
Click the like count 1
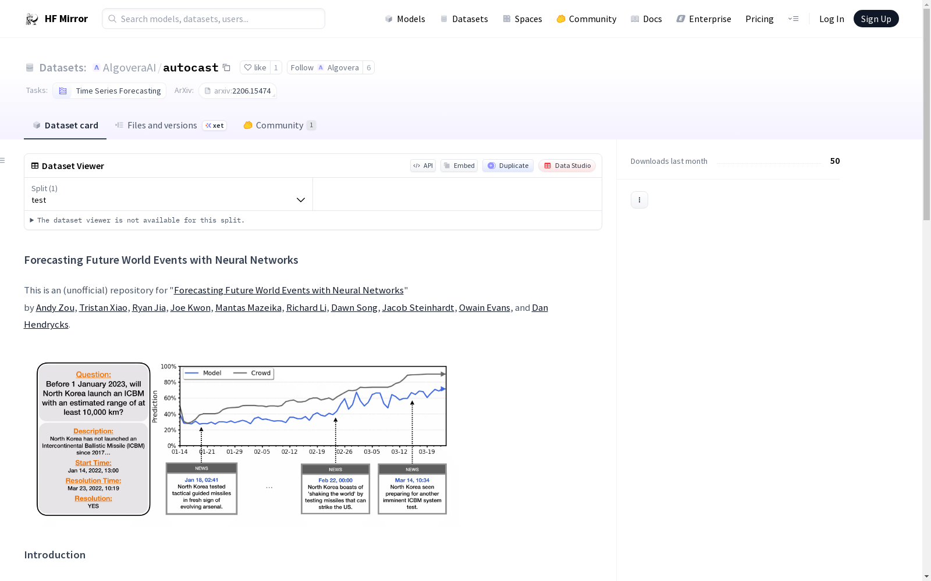point(276,67)
